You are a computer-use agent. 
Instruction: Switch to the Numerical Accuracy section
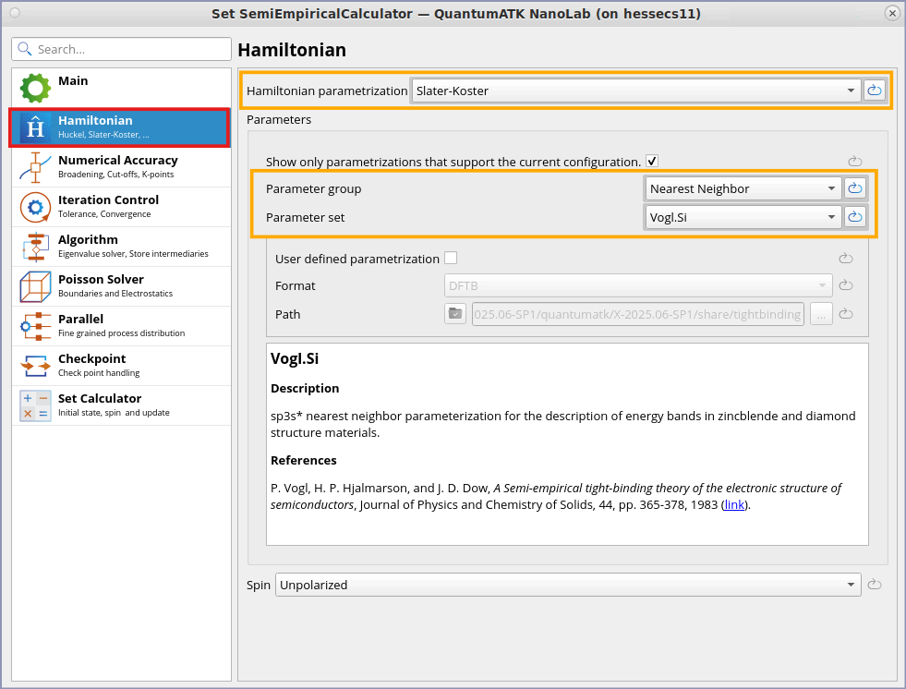[x=120, y=167]
